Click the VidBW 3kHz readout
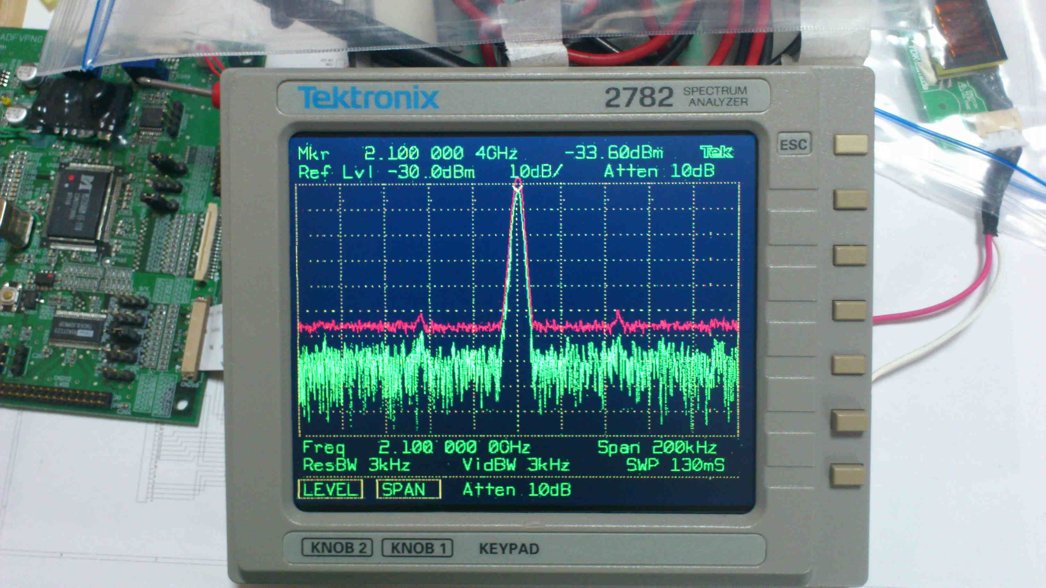Viewport: 1046px width, 588px height. tap(516, 465)
